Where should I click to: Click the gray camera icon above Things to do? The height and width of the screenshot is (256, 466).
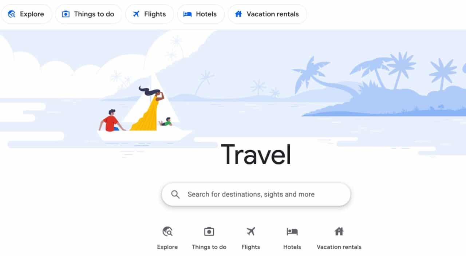tap(209, 231)
